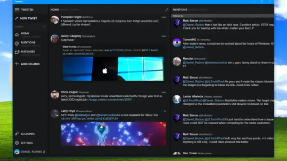The image size is (287, 161).
Task: Click pic.twitter.com link in Matt Krantz quoted tweet
Action: (x=78, y=54)
